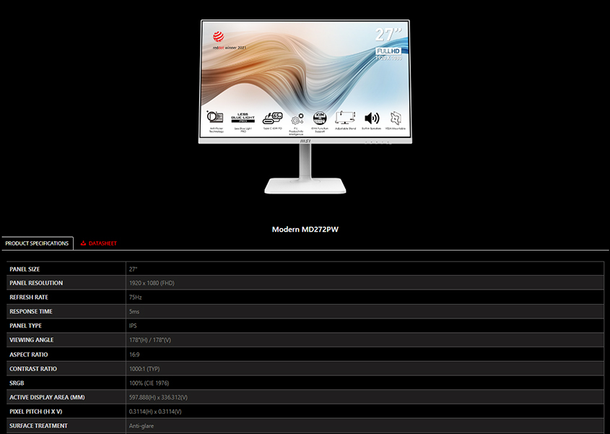Open the Product Specifications tab
Screen dimensions: 610x434
tap(37, 243)
